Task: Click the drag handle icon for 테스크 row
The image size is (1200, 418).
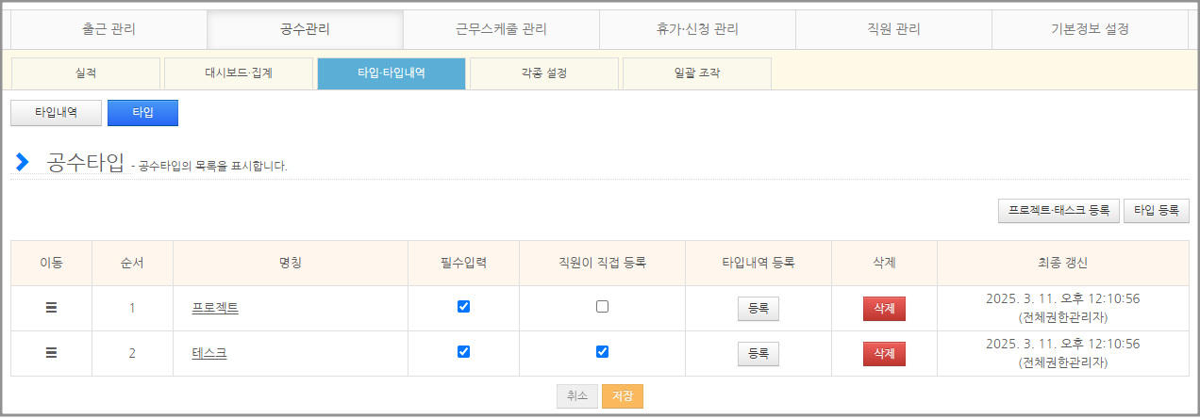Action: tap(51, 353)
